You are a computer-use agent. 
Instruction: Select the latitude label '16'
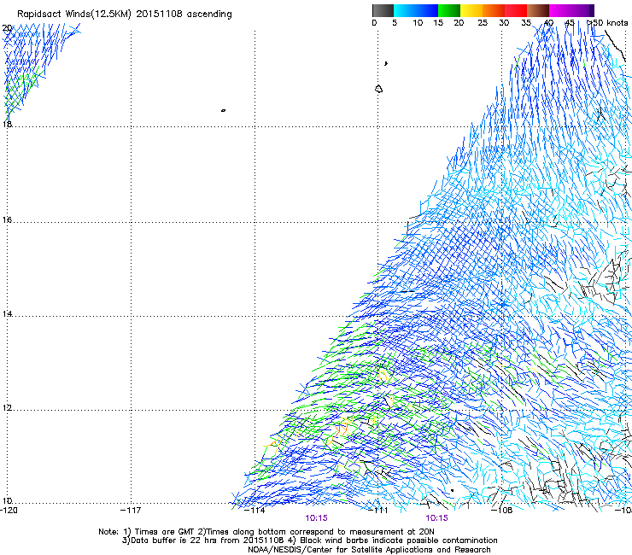click(x=7, y=220)
